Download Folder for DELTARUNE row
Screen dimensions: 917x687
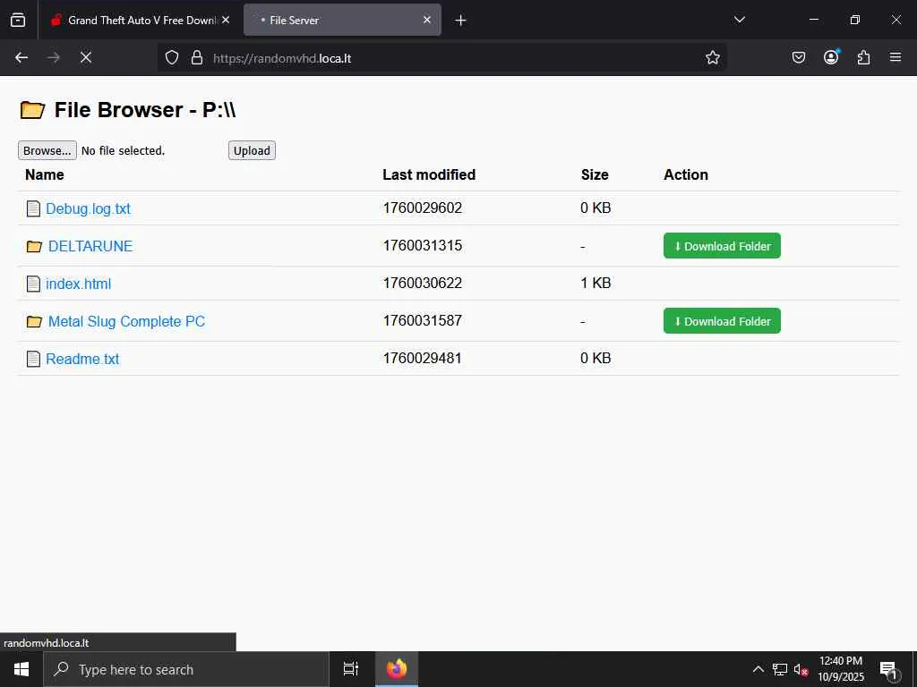click(x=722, y=246)
